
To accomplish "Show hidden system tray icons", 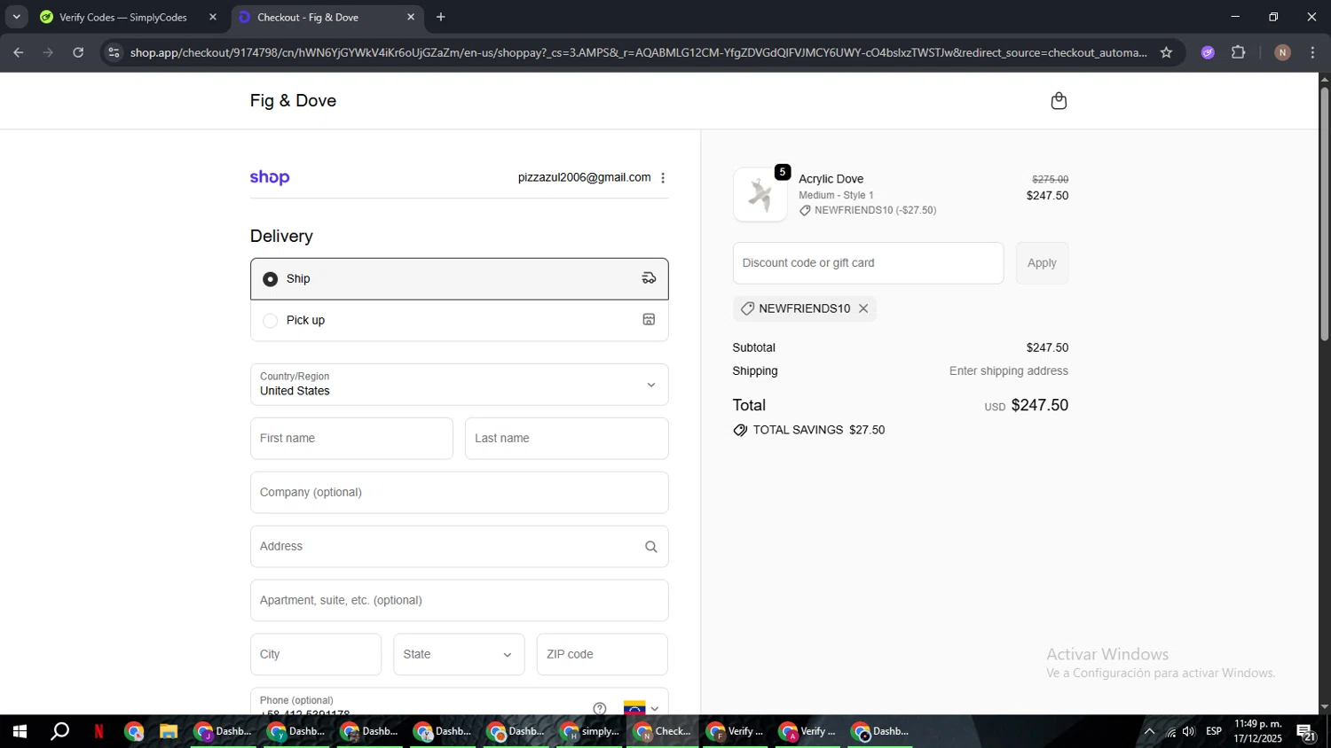I will [x=1149, y=731].
